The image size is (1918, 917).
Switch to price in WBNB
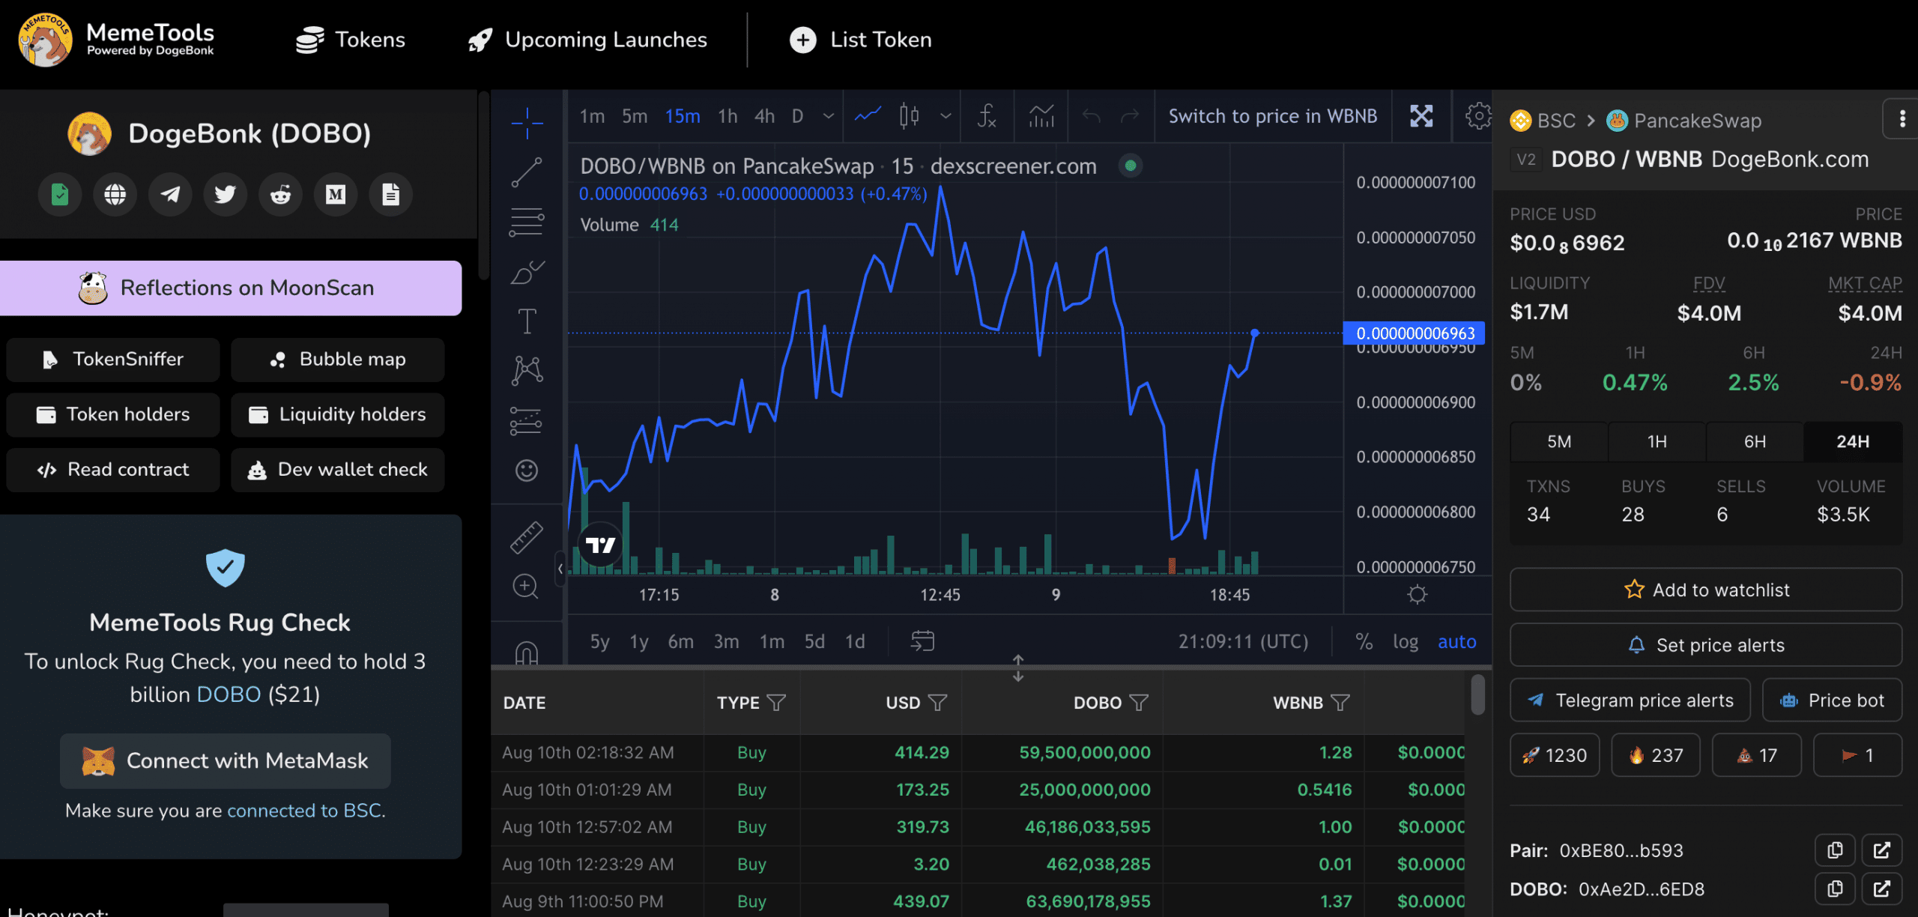1273,116
